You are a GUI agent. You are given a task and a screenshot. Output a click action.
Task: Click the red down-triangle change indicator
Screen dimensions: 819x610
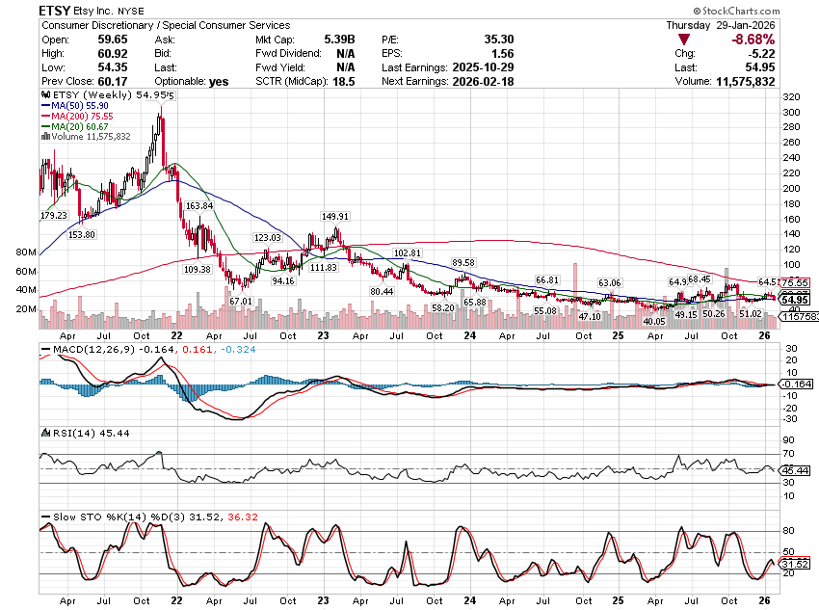point(683,39)
